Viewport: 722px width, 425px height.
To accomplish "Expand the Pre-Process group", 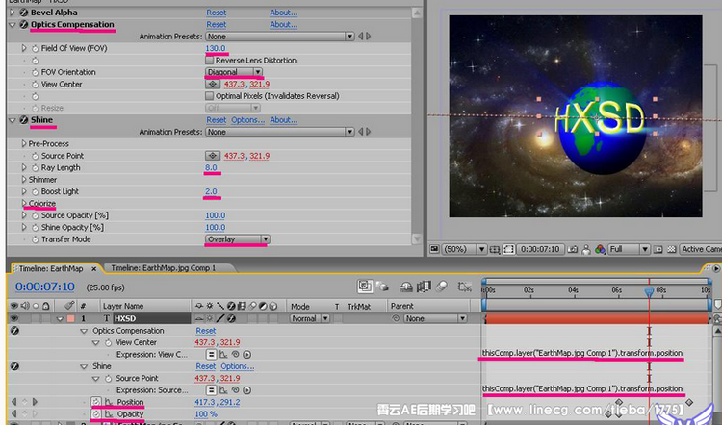I will [24, 144].
